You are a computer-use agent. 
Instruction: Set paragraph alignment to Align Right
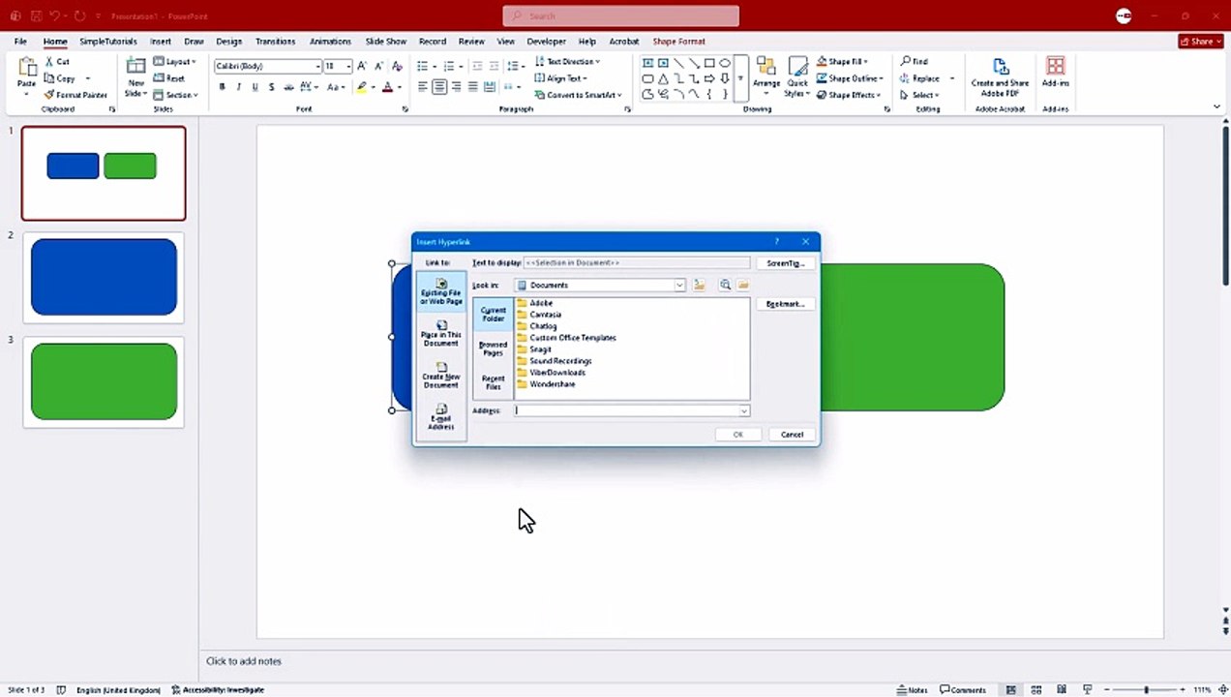456,87
